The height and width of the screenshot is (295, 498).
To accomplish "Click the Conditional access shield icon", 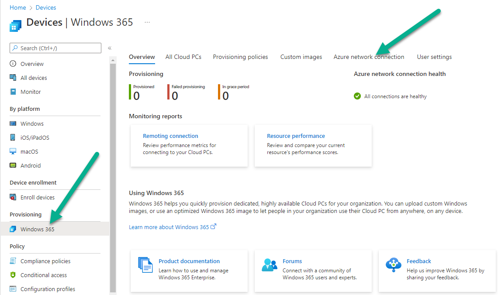I will tap(13, 274).
